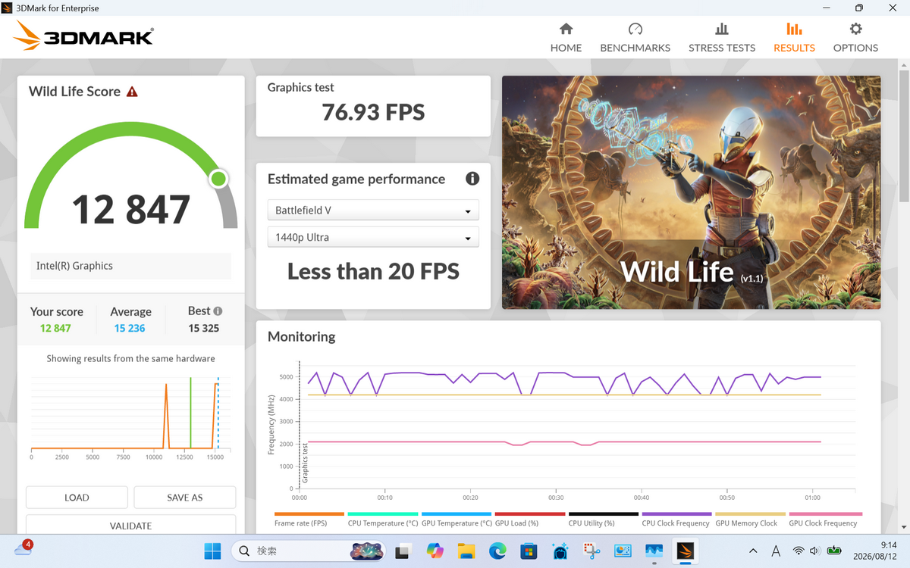Click the 3DMark taskbar icon
Screen dimensions: 910x568
tap(686, 551)
